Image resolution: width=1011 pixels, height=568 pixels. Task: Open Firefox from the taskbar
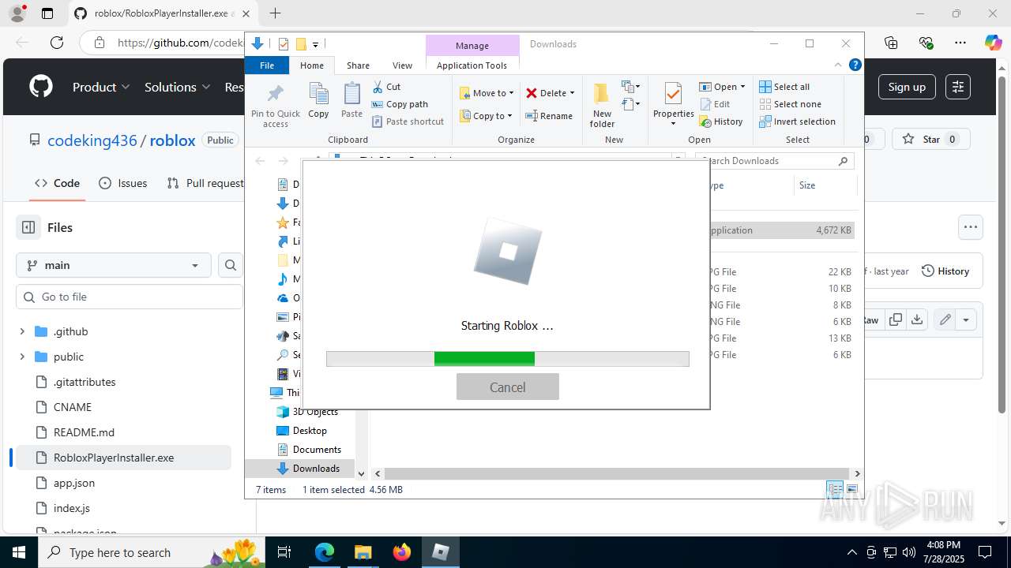pyautogui.click(x=402, y=552)
